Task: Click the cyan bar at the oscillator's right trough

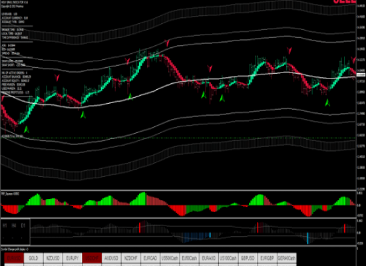Action: point(308,238)
